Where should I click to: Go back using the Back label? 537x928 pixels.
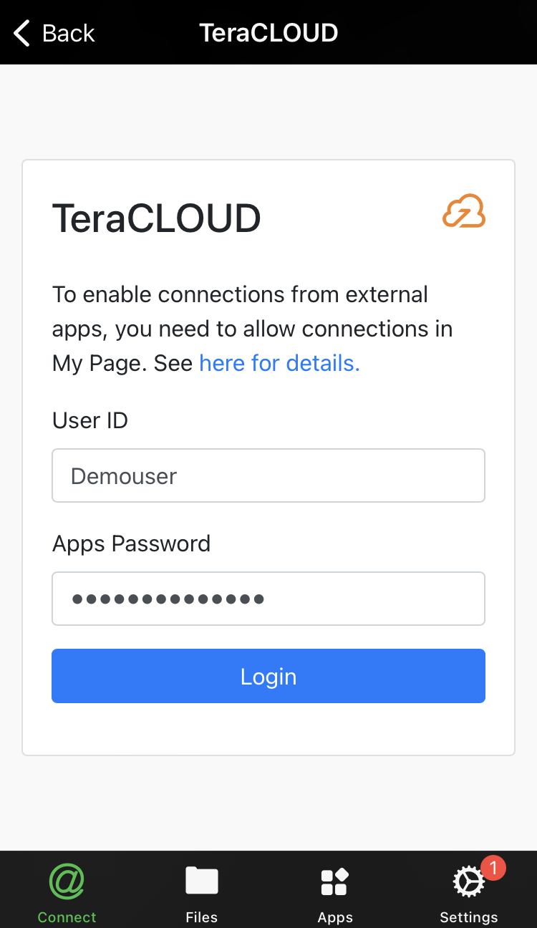[x=68, y=33]
